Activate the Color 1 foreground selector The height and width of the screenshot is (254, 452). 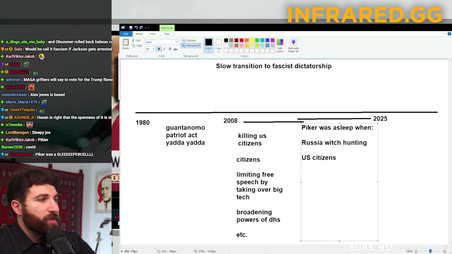(x=209, y=46)
